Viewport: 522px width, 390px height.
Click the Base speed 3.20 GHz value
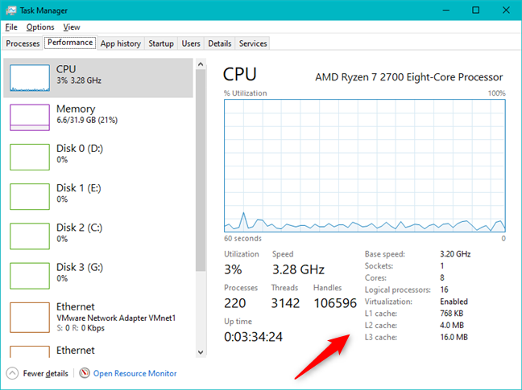pos(455,254)
